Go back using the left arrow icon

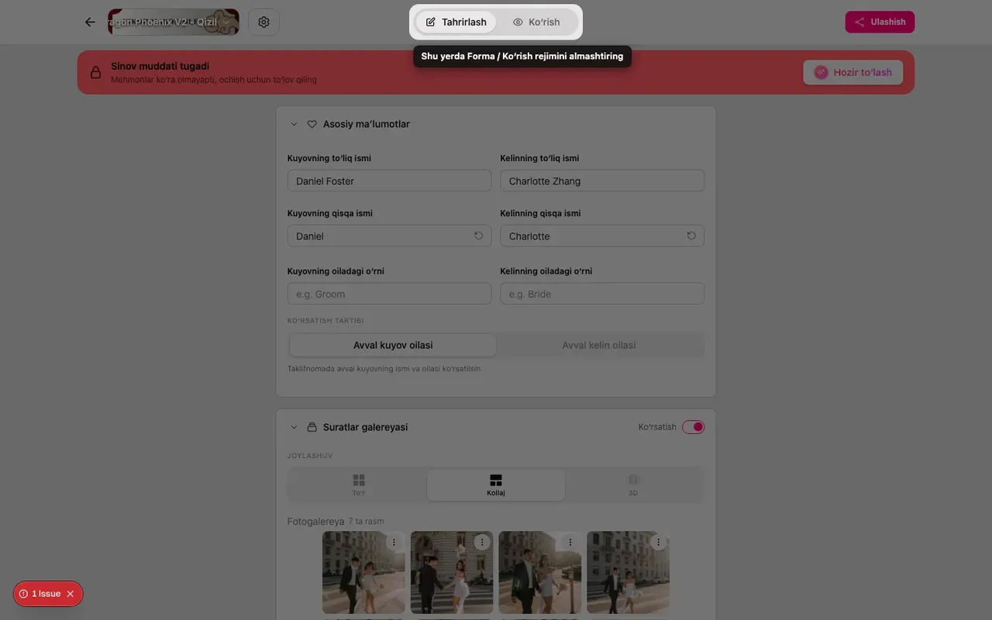pos(90,22)
